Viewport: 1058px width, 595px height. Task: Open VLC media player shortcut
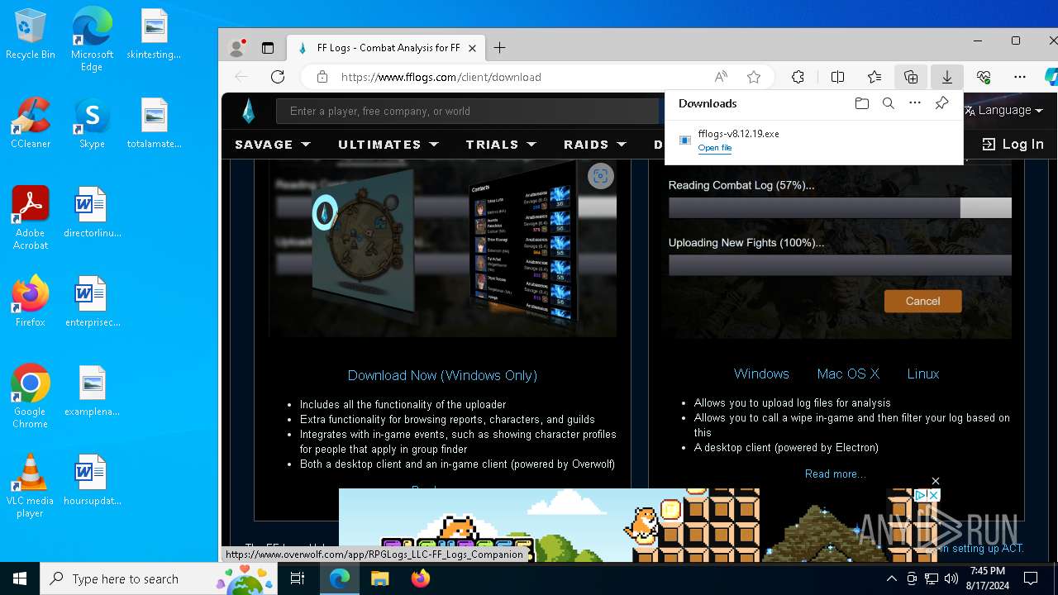pyautogui.click(x=30, y=485)
